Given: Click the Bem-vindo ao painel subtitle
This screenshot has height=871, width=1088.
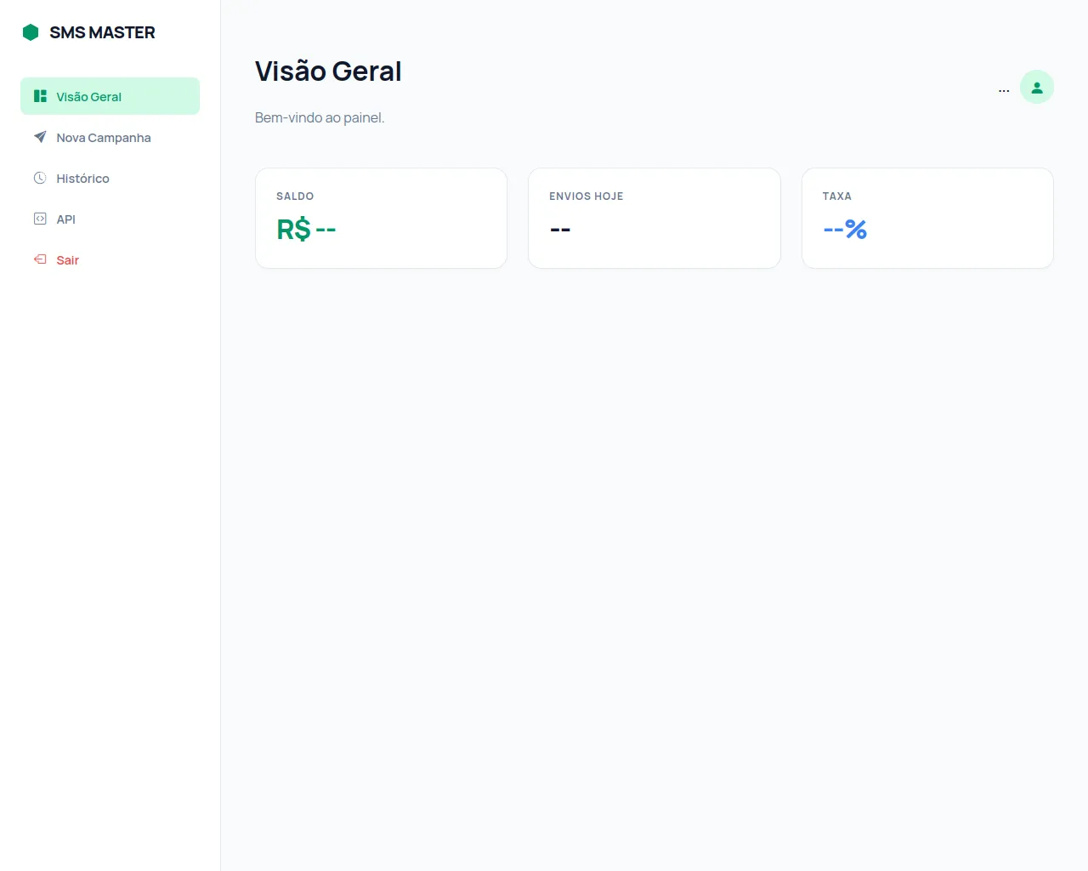Looking at the screenshot, I should pyautogui.click(x=320, y=117).
